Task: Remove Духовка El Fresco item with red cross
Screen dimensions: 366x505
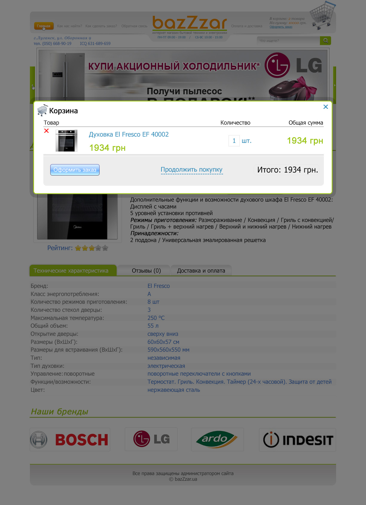Action: 46,131
